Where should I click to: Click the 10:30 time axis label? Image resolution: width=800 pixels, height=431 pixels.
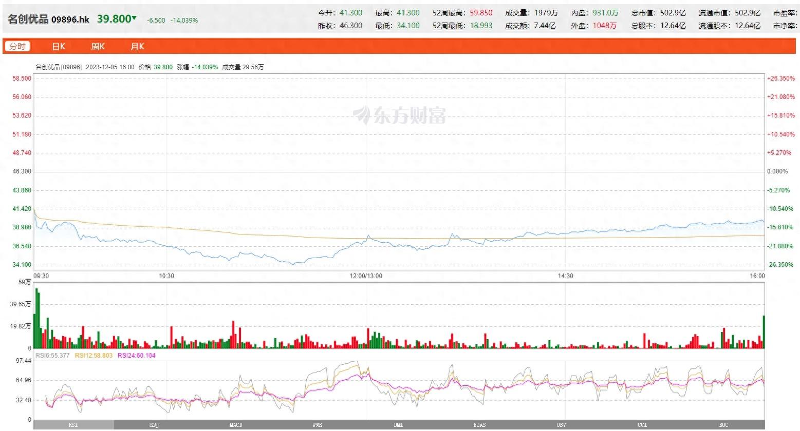click(x=166, y=276)
